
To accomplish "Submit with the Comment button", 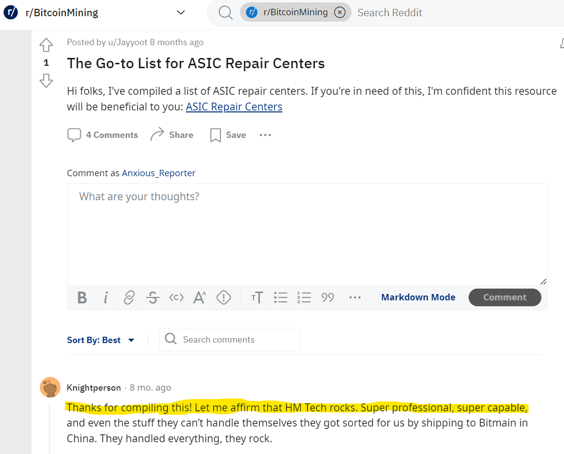I will point(505,297).
